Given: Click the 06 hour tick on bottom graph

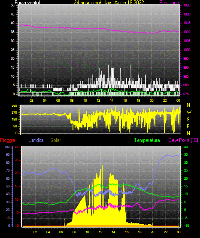Looking at the screenshot, I should pyautogui.click(x=61, y=232).
